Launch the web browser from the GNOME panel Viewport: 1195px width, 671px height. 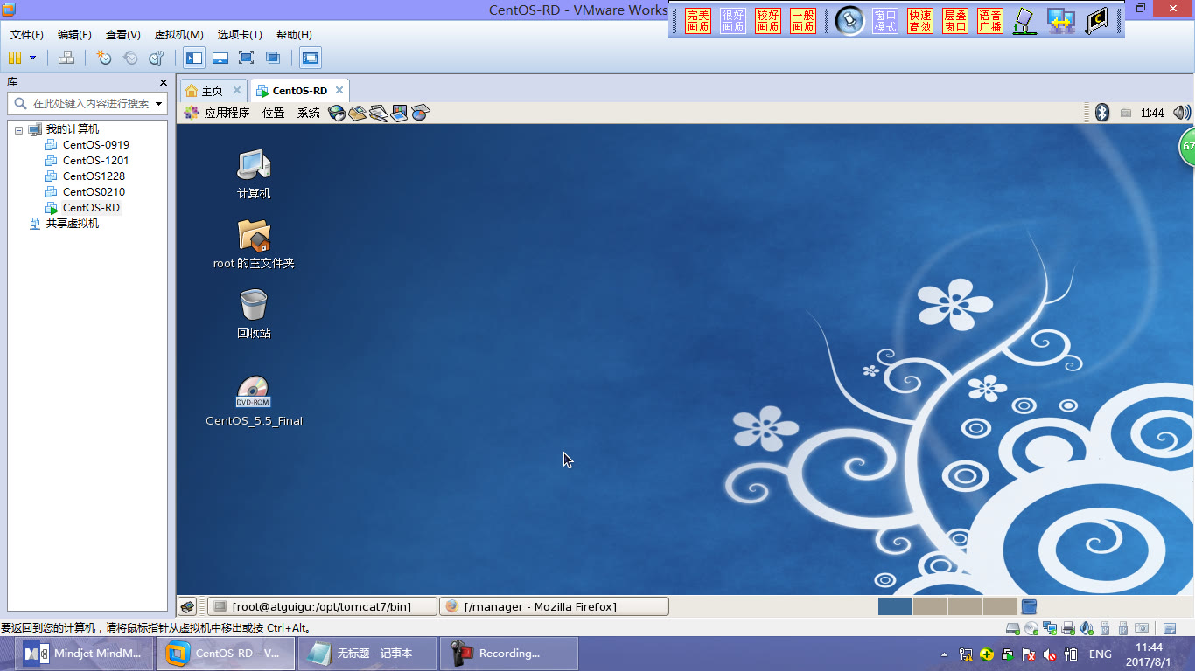pos(337,113)
